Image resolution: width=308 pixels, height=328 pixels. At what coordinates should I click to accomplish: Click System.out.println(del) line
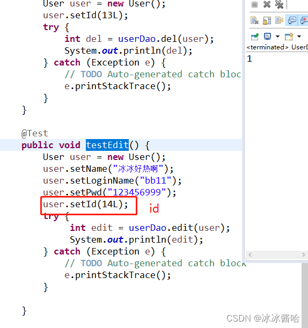(x=128, y=51)
